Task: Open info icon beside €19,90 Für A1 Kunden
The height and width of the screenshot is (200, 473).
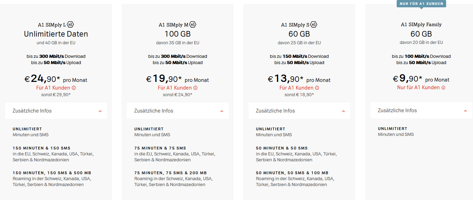Action: [x=195, y=88]
